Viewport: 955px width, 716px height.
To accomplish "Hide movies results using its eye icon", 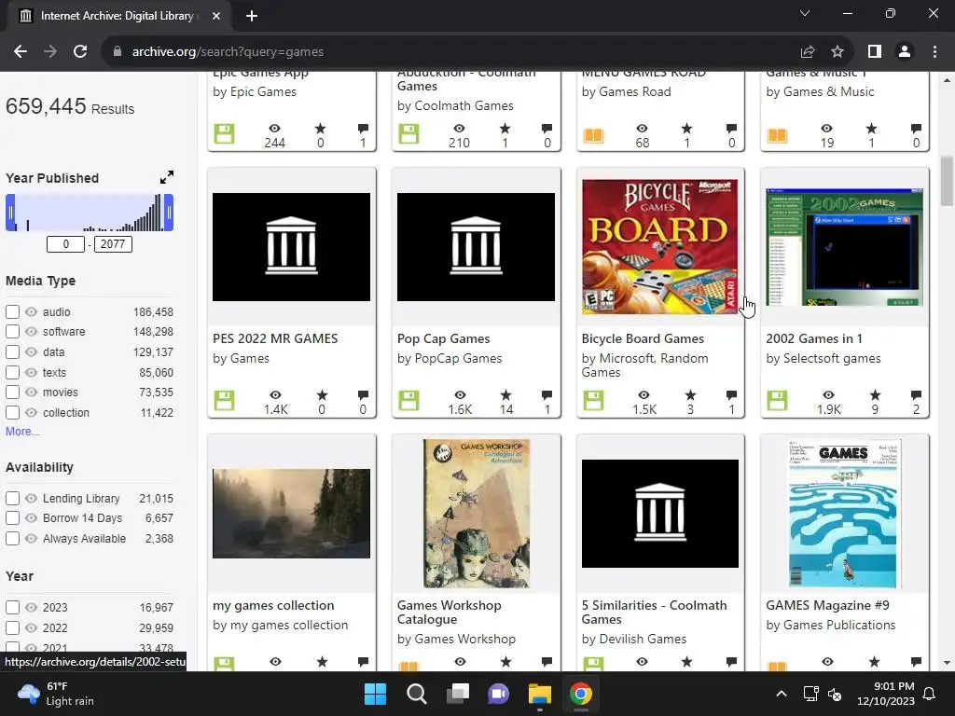I will (x=31, y=392).
